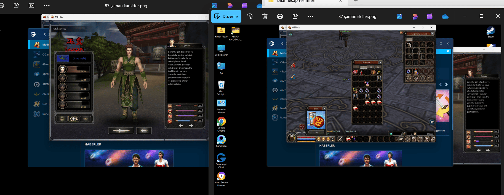Click the Düzenle edit button
Image resolution: width=504 pixels, height=195 pixels.
[x=226, y=16]
